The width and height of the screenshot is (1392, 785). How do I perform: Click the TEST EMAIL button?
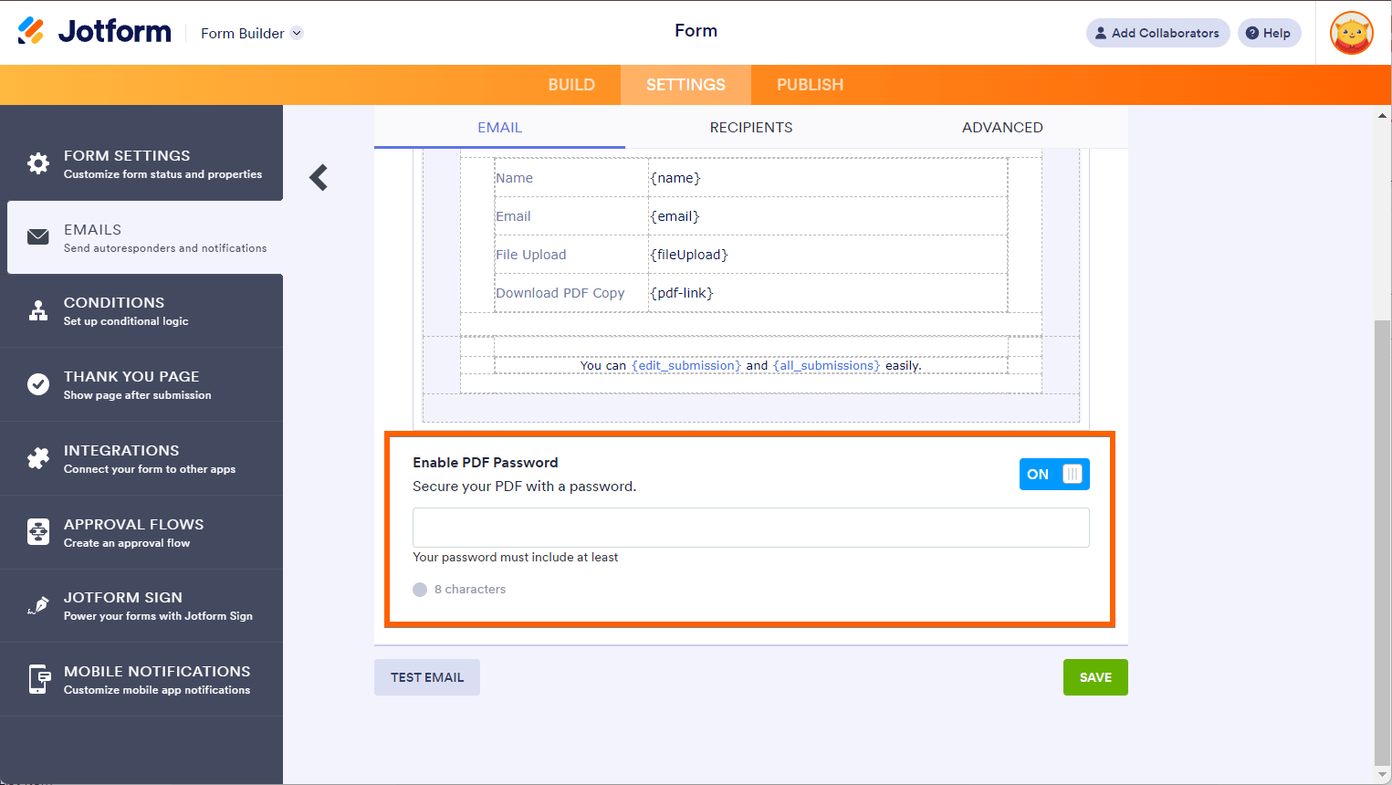pyautogui.click(x=426, y=676)
